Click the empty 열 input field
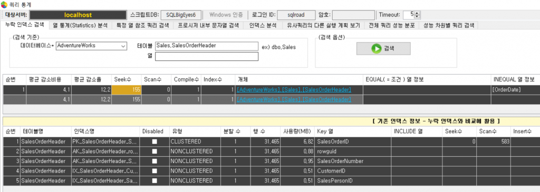 pos(207,56)
